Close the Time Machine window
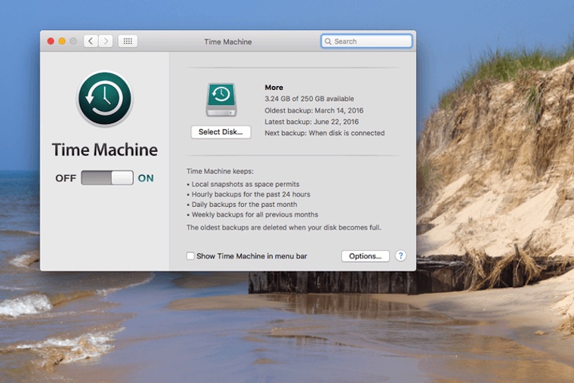The image size is (574, 383). [x=51, y=42]
